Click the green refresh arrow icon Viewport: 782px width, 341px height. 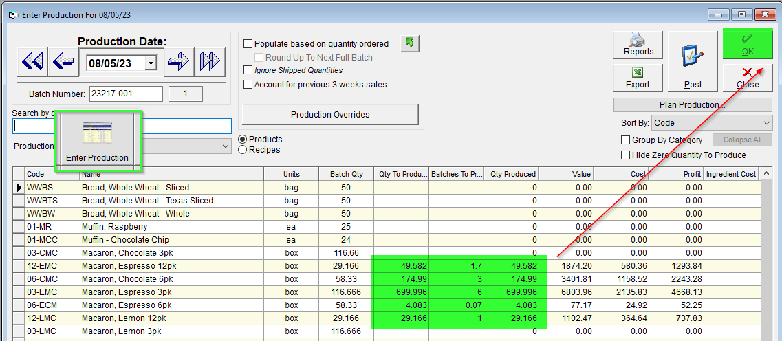point(409,43)
